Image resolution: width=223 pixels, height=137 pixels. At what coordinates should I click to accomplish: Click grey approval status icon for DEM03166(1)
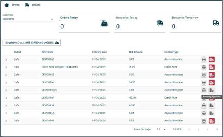212,90
